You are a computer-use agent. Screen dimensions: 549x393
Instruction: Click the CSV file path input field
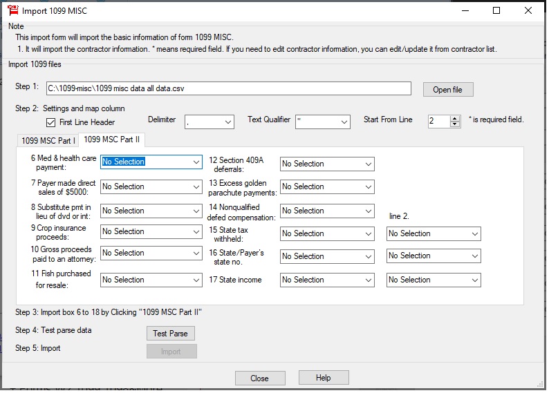point(228,88)
